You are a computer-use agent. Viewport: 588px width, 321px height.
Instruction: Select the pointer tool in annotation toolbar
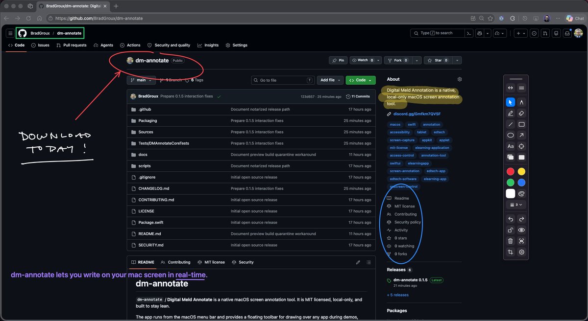pyautogui.click(x=511, y=102)
